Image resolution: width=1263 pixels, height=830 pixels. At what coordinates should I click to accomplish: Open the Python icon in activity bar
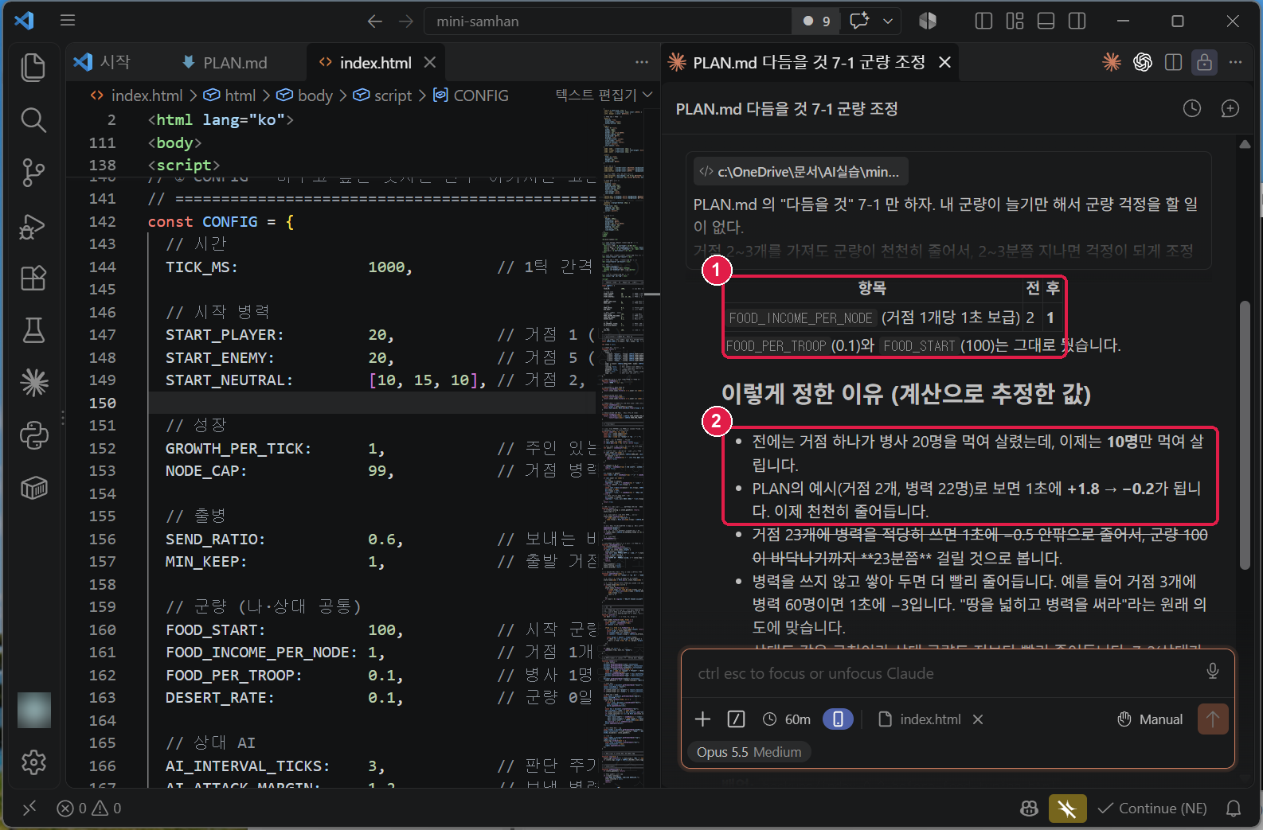click(x=33, y=435)
